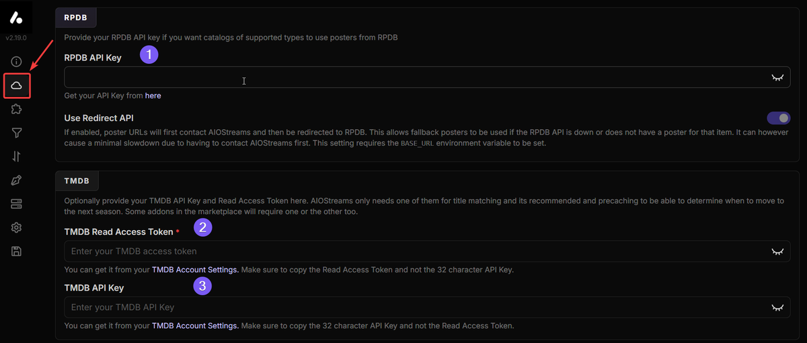This screenshot has height=343, width=807.
Task: Click the v2.19.0 version text
Action: (x=17, y=38)
